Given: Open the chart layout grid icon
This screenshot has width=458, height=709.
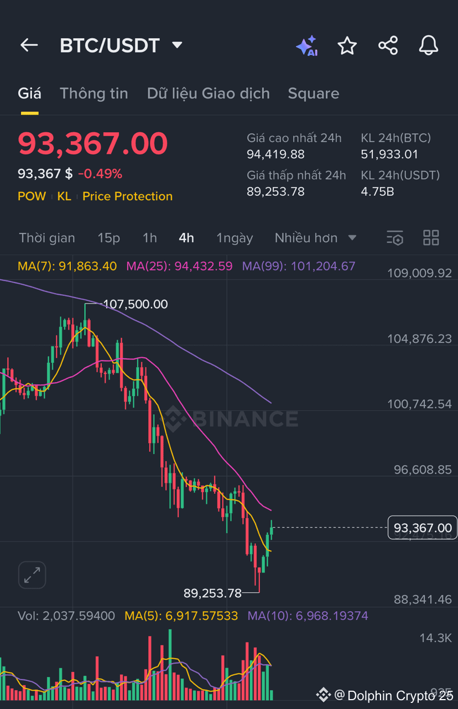Looking at the screenshot, I should point(431,237).
